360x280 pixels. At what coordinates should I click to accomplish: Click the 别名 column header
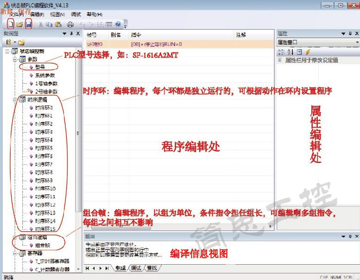119,35
